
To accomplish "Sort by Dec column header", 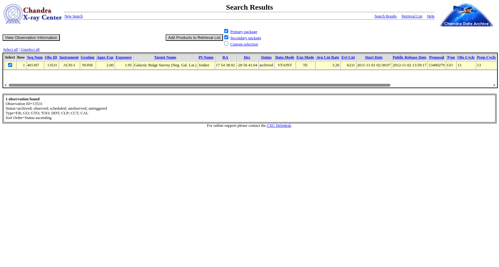I will point(247,57).
